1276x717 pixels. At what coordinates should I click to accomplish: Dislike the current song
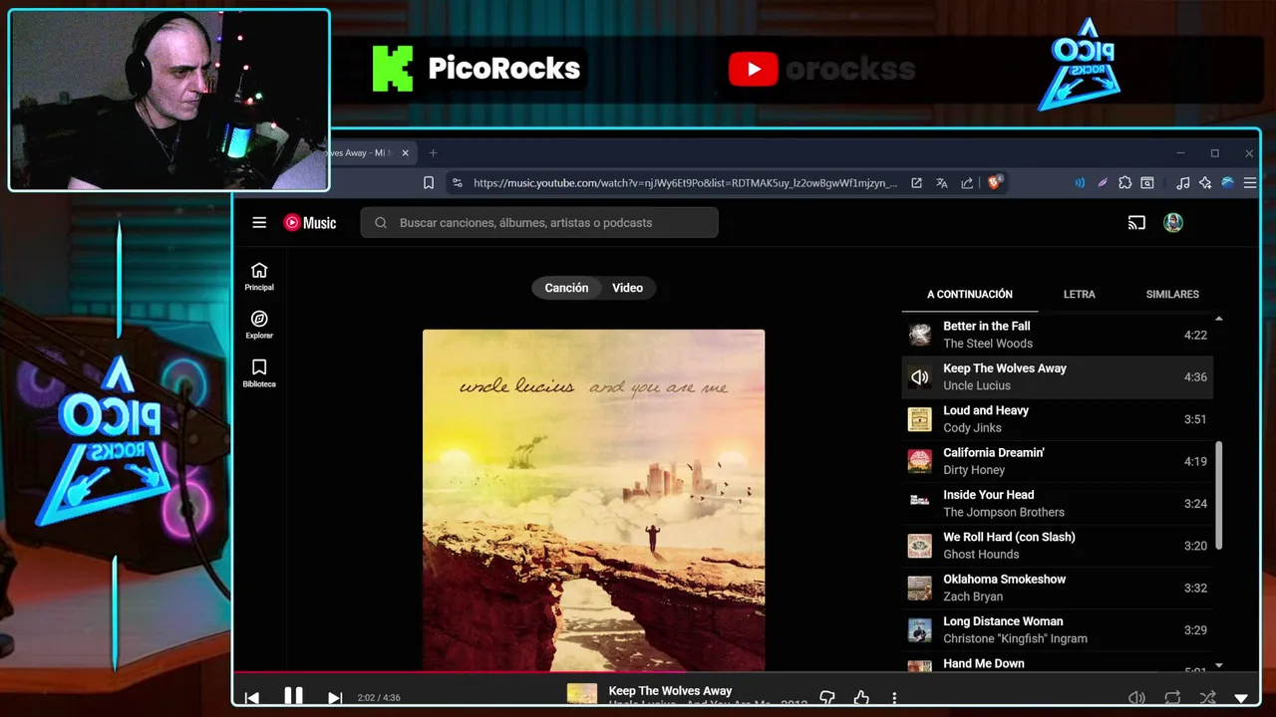[827, 698]
